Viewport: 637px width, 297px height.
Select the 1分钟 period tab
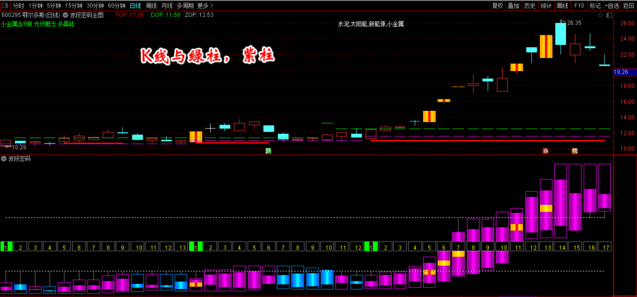pos(35,6)
